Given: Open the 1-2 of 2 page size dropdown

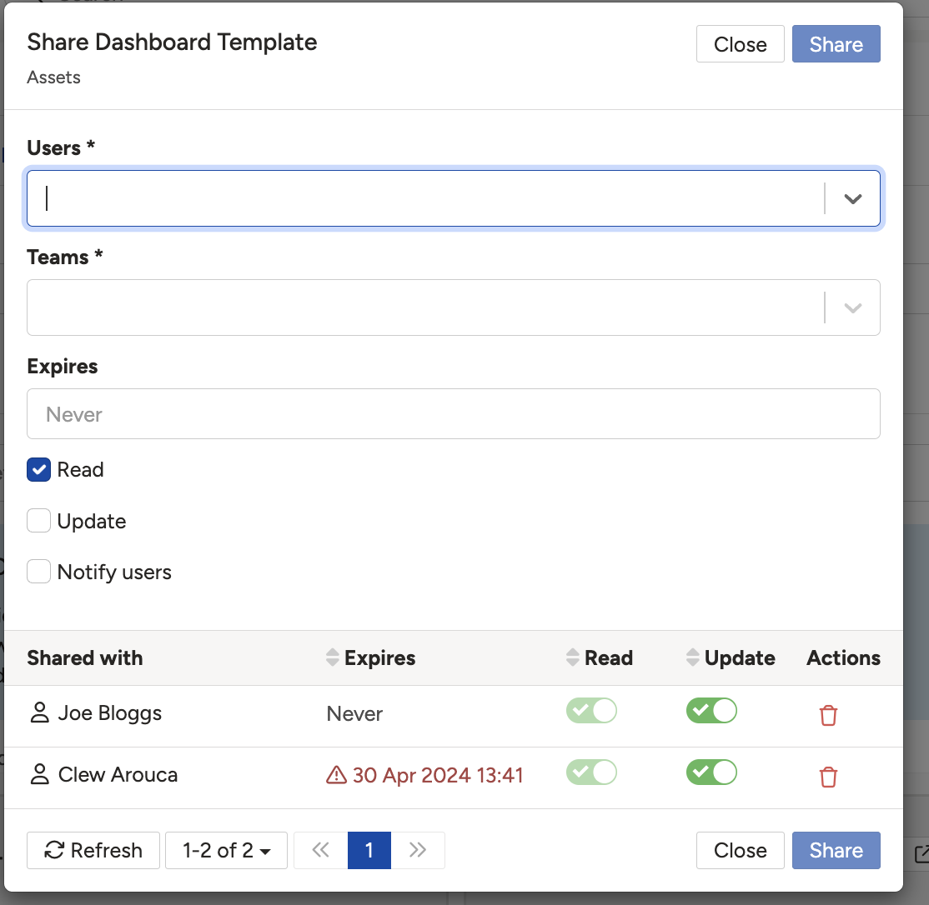Looking at the screenshot, I should click(226, 850).
